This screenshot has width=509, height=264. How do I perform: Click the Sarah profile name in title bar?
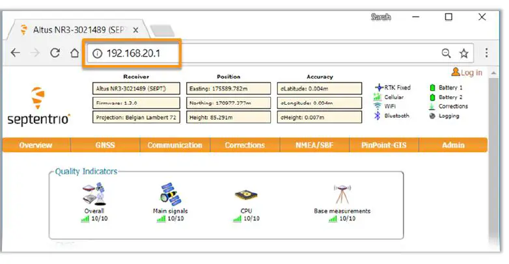point(381,17)
